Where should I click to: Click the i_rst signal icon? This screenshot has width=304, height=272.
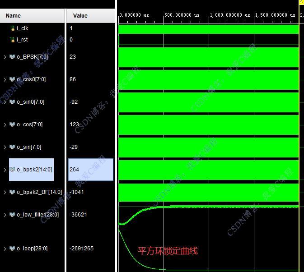12,40
